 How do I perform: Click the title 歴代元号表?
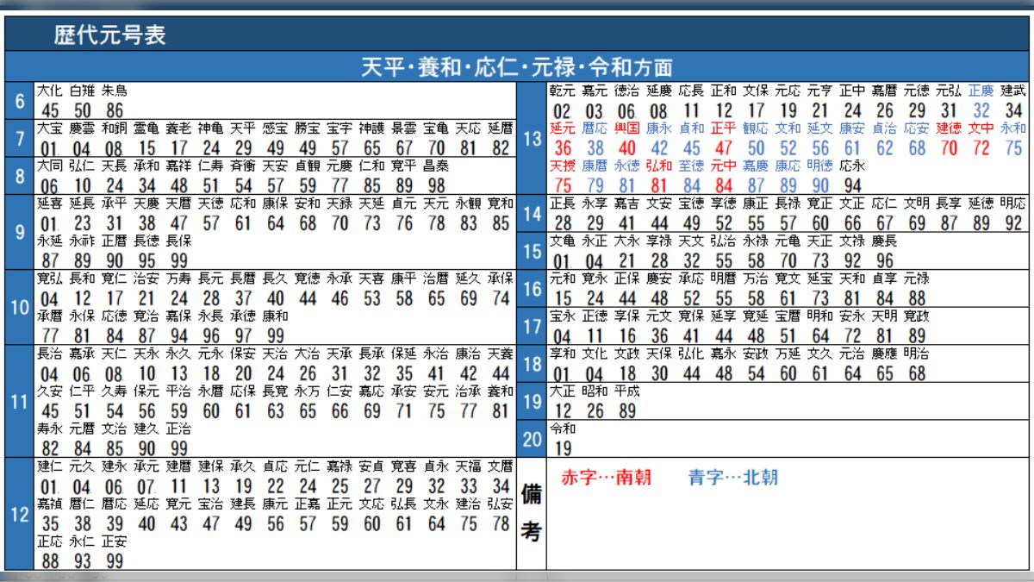pos(109,35)
